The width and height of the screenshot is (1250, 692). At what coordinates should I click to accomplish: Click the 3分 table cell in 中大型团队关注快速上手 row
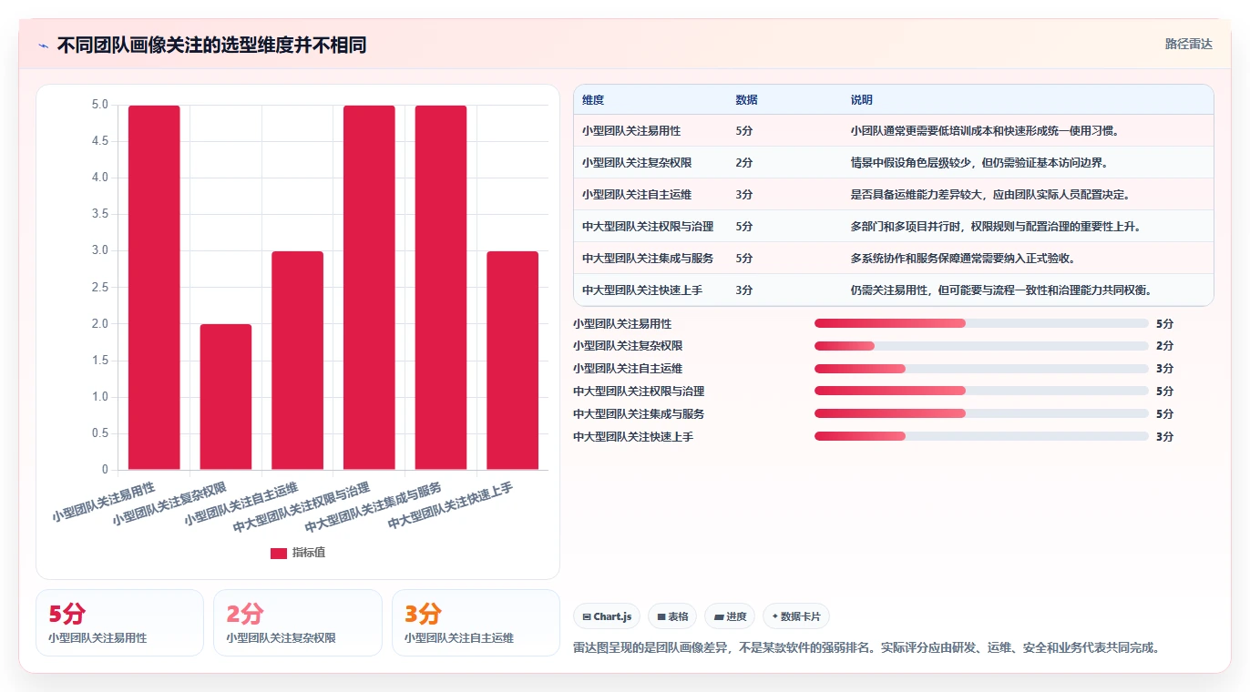coord(744,290)
